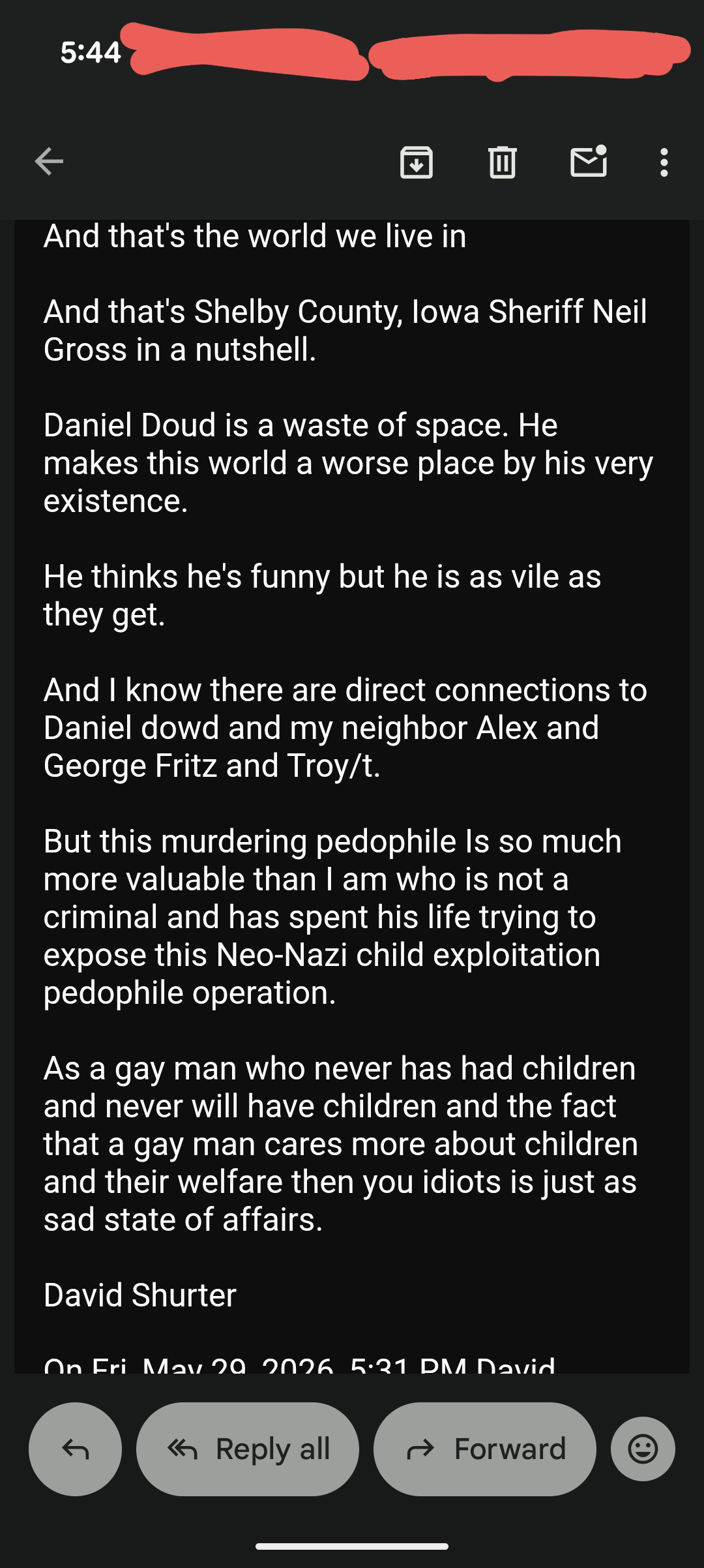The width and height of the screenshot is (704, 1568).
Task: Tap the line 'And that's the world we live in'
Action: click(255, 236)
